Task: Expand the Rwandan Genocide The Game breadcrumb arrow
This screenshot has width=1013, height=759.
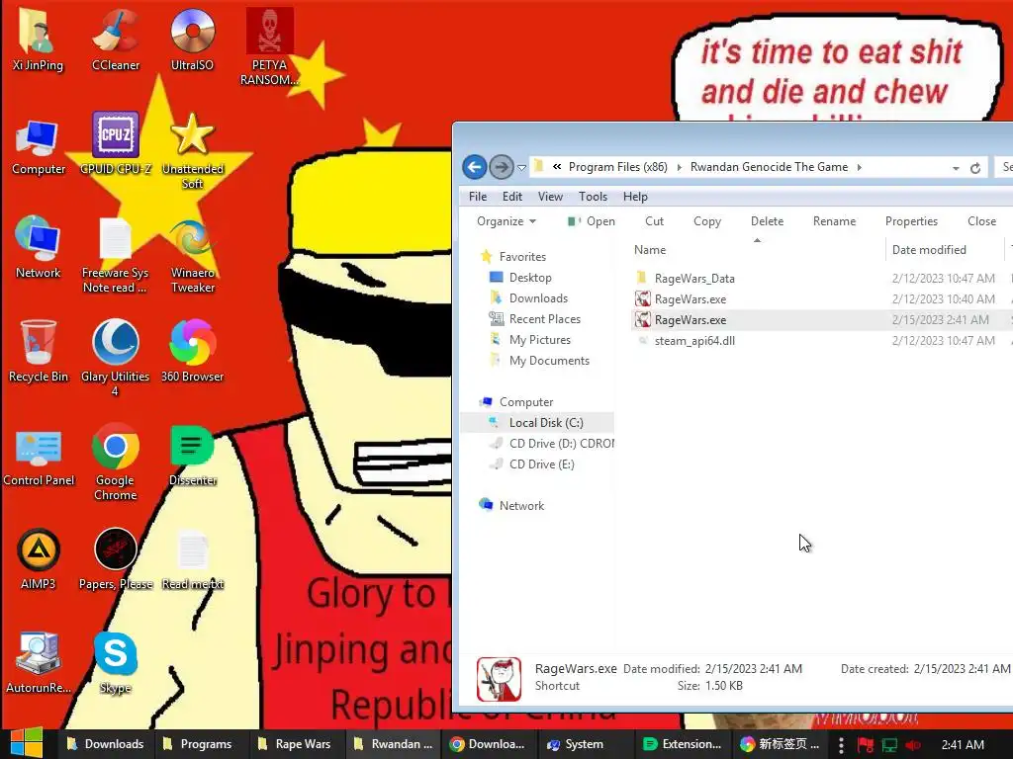Action: (x=860, y=167)
